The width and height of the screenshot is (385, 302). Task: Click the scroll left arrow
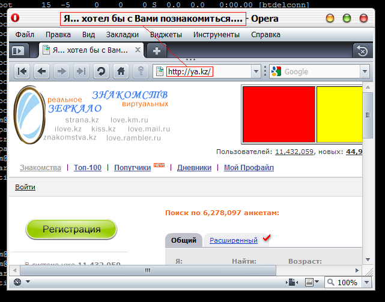[15, 270]
